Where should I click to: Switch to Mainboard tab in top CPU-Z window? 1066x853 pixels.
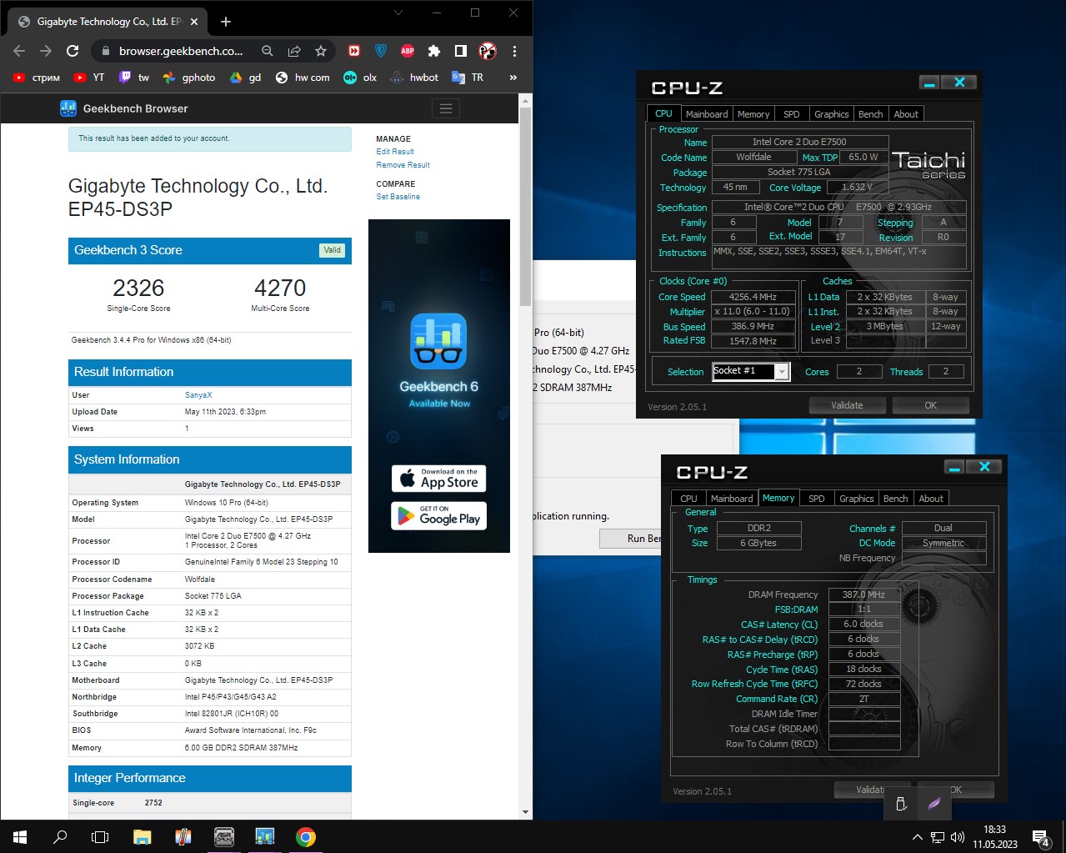[707, 114]
